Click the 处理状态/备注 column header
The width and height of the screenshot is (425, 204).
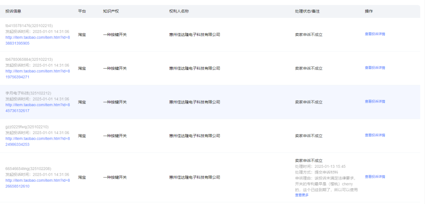point(307,11)
